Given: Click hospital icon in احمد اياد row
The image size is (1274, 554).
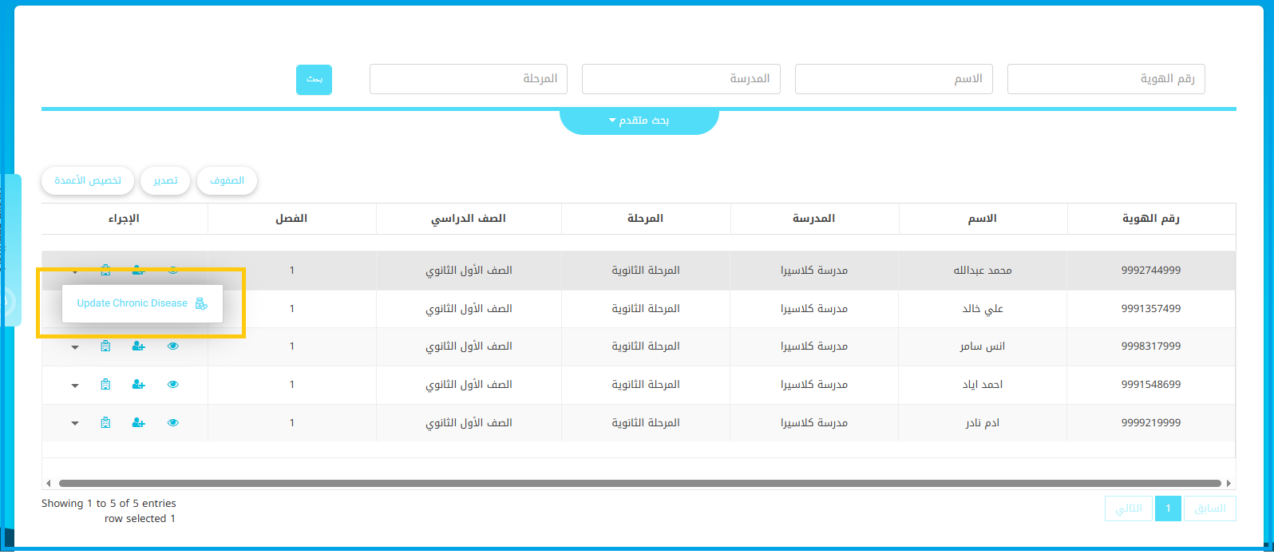Looking at the screenshot, I should click(105, 385).
